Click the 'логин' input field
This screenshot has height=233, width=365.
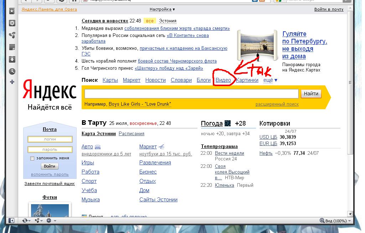pos(50,139)
